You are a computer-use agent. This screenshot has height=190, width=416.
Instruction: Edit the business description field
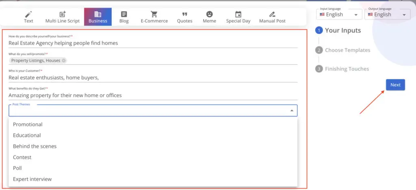point(153,43)
